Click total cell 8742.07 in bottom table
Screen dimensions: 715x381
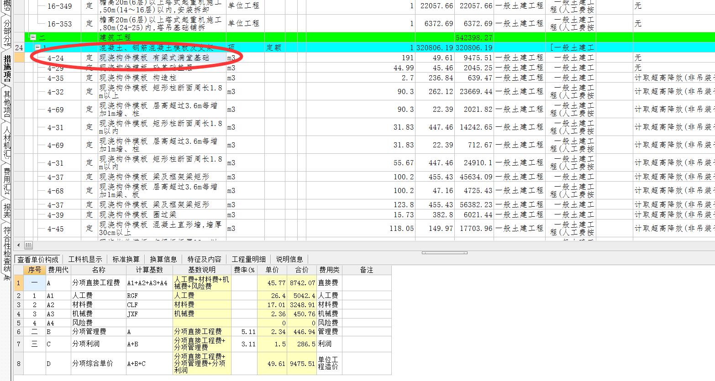click(x=302, y=283)
